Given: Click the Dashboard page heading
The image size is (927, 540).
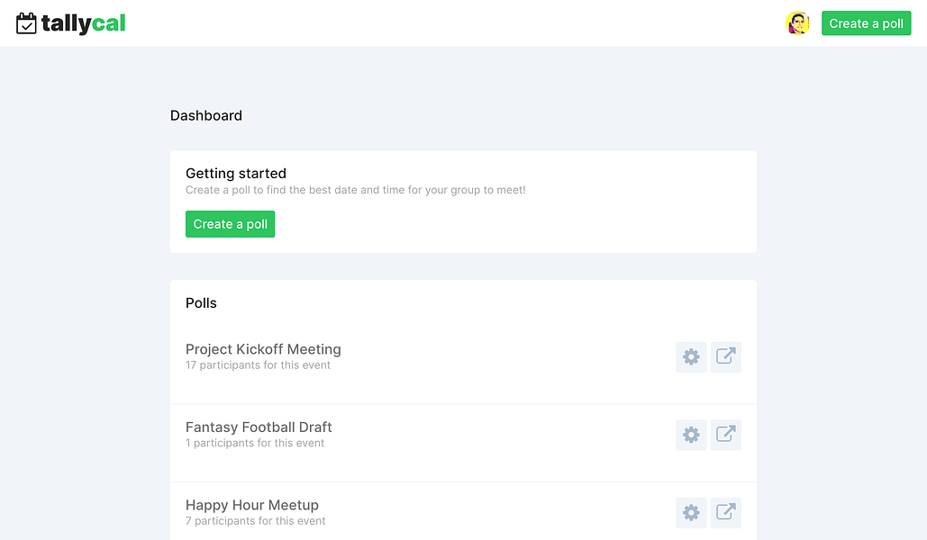Looking at the screenshot, I should point(206,115).
